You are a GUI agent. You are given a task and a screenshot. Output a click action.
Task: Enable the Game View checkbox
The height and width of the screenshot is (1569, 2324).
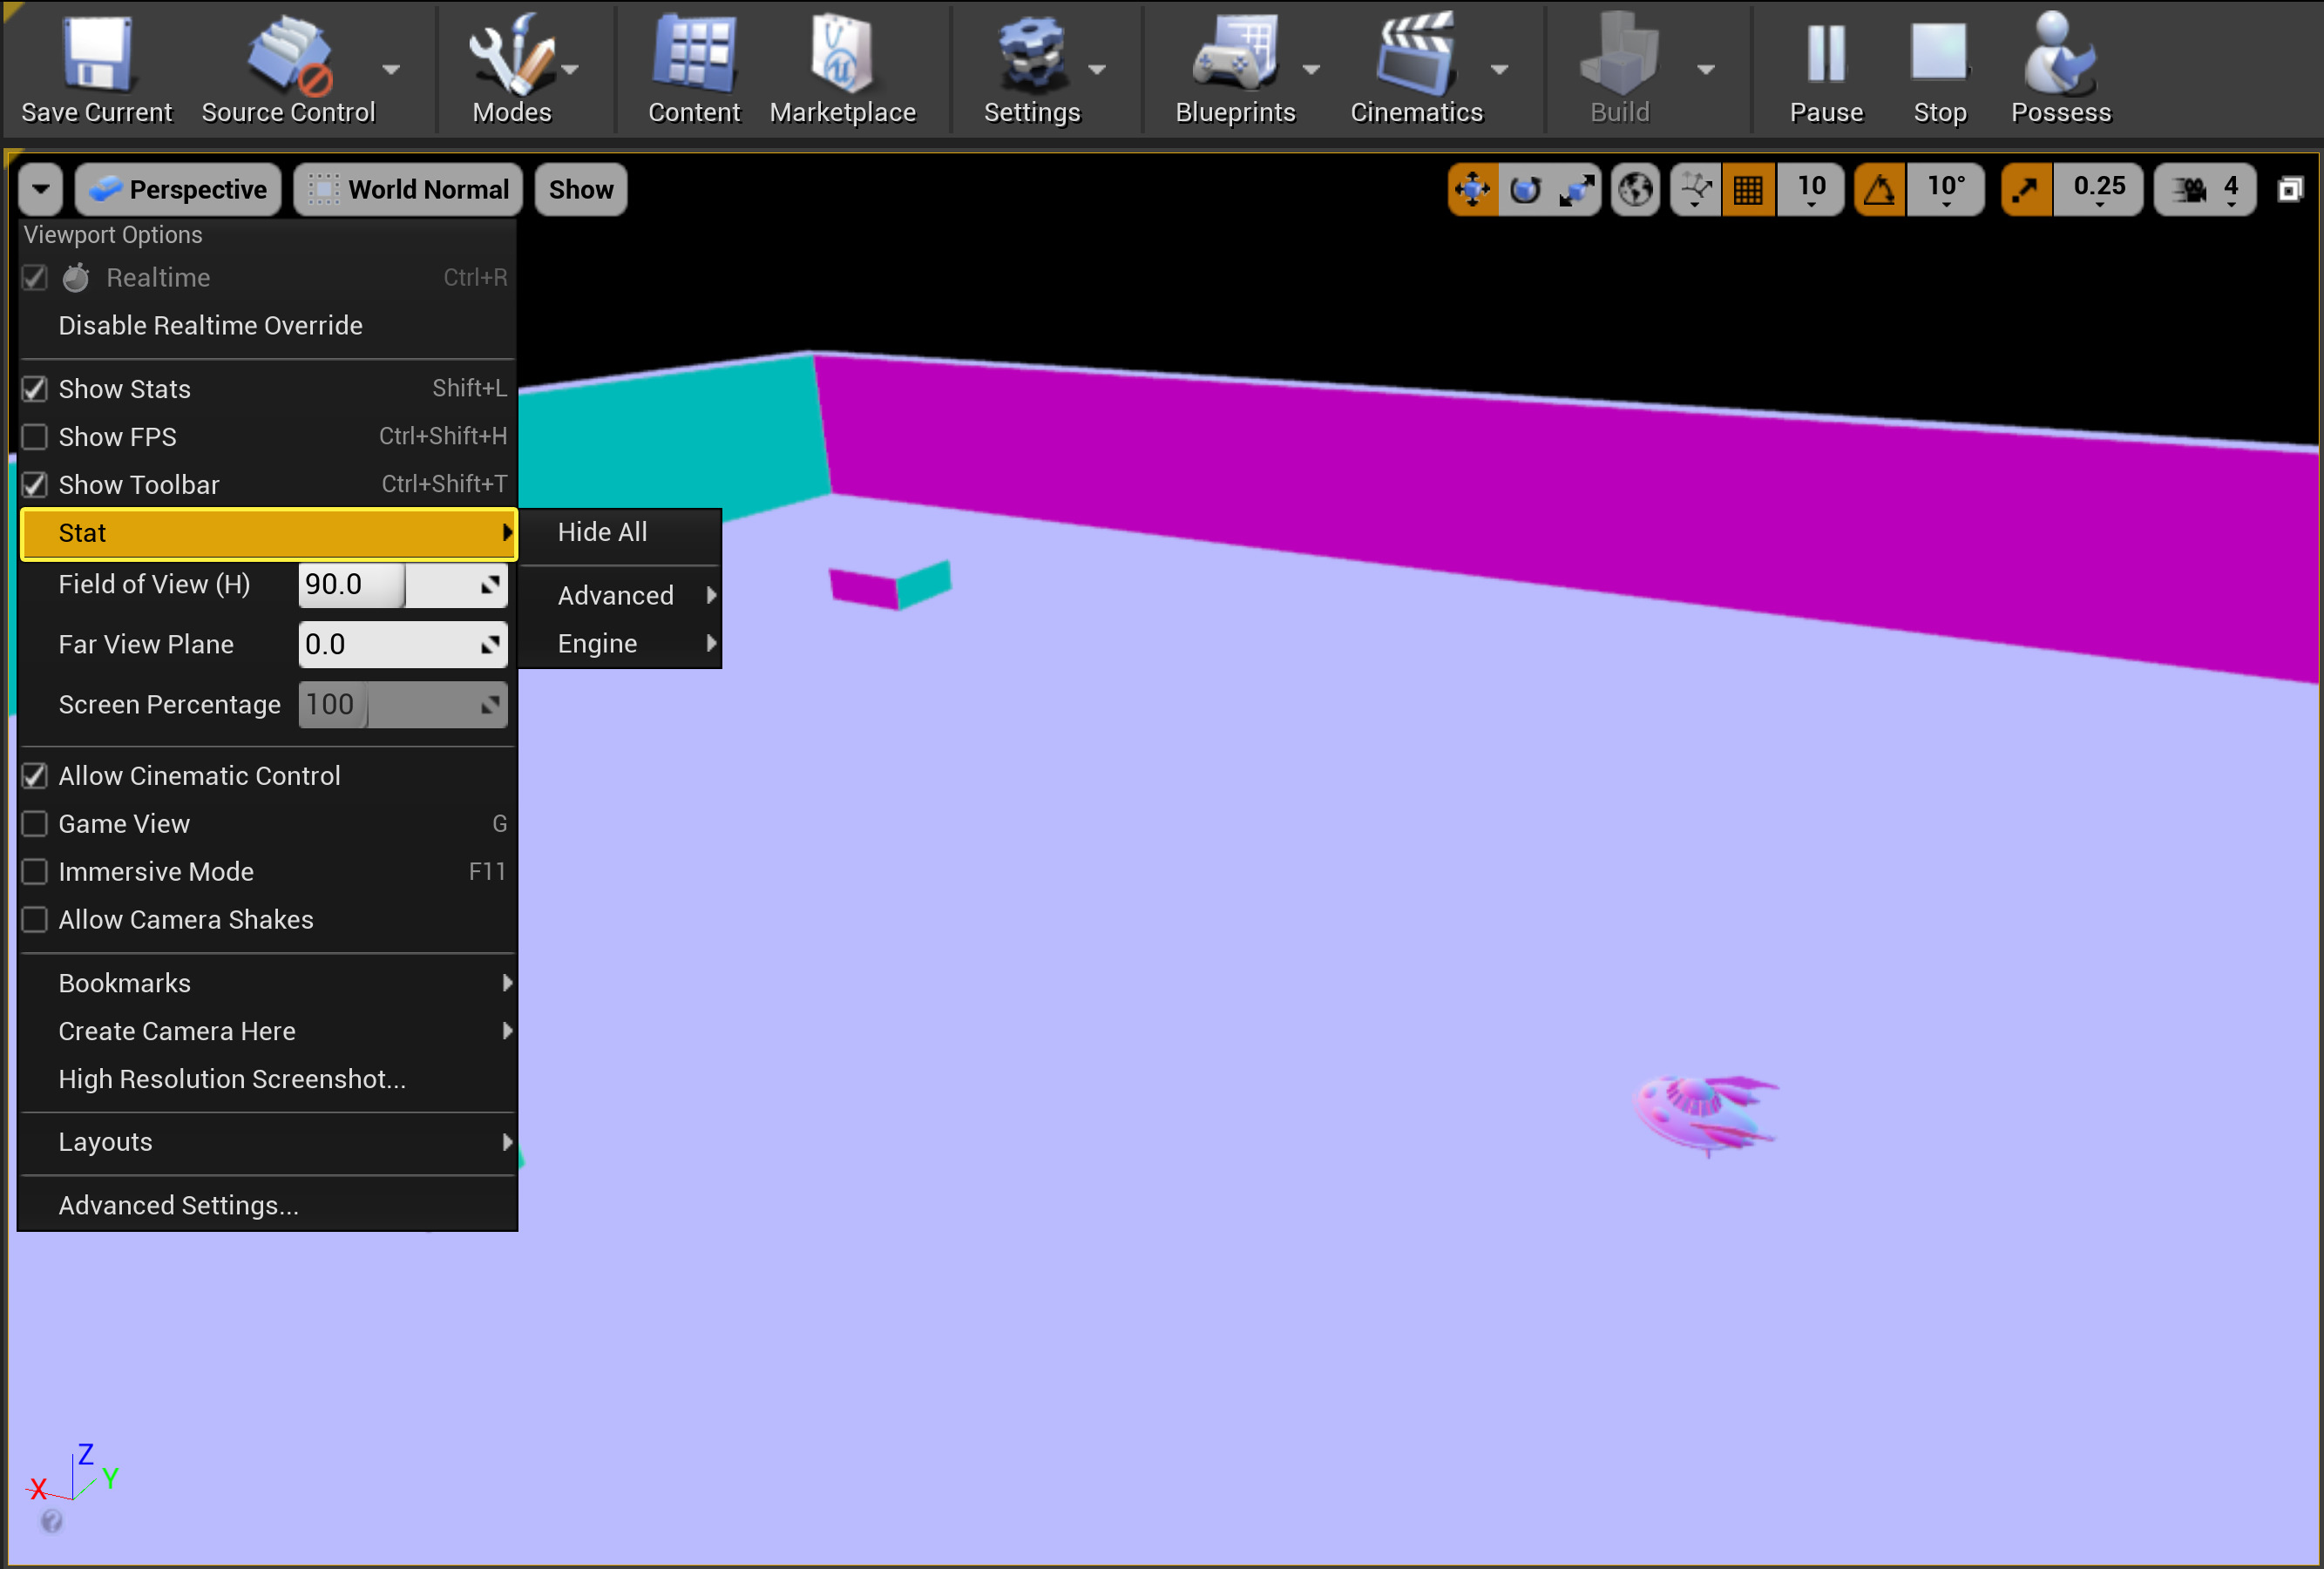coord(35,824)
